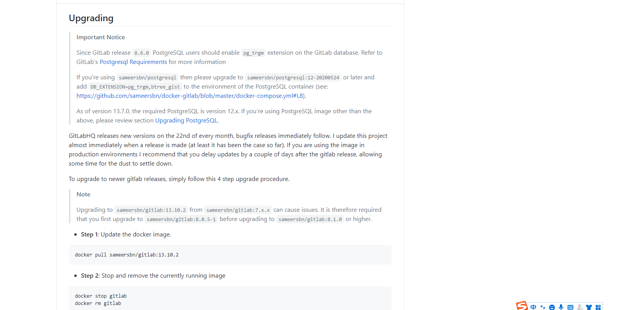
Task: Open the IME emoji smiley panel
Action: click(x=552, y=307)
